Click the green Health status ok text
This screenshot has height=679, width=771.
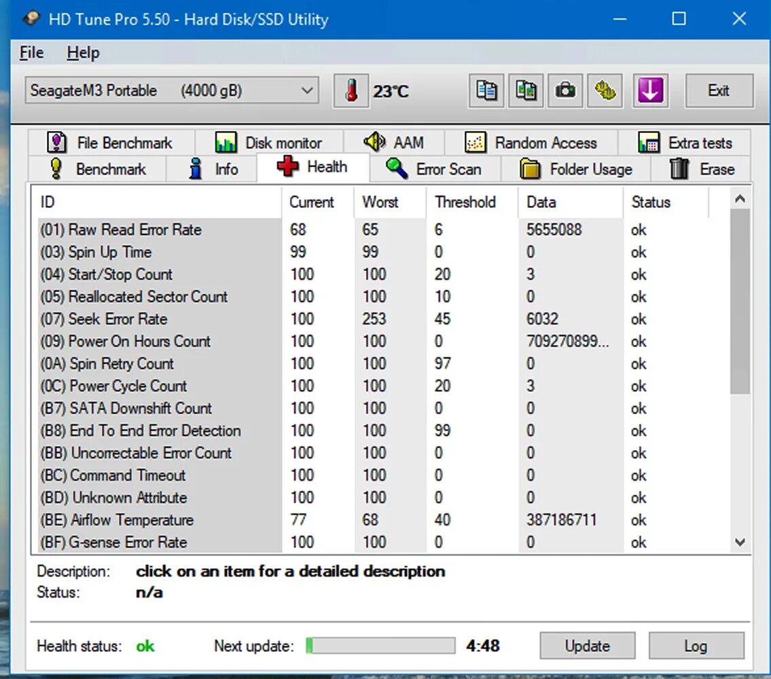pos(145,646)
